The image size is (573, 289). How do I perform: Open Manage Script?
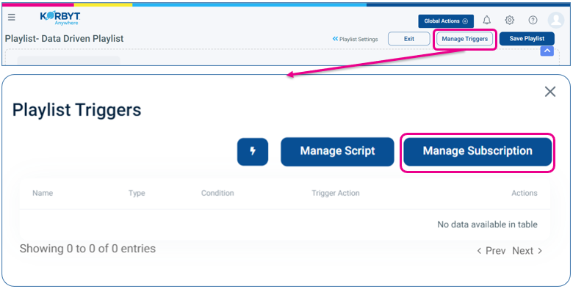(337, 151)
